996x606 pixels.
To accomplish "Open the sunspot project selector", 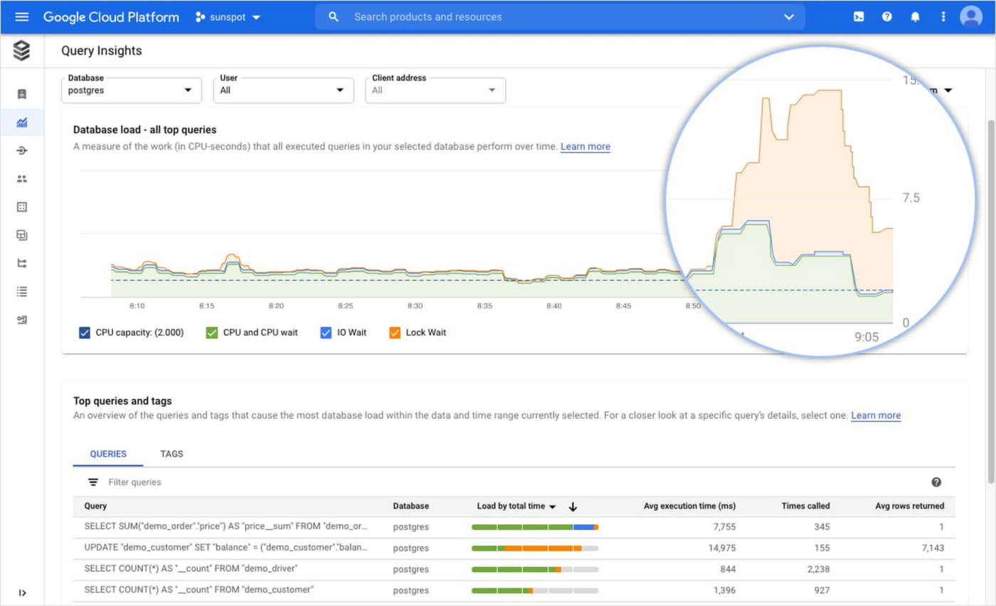I will (228, 16).
